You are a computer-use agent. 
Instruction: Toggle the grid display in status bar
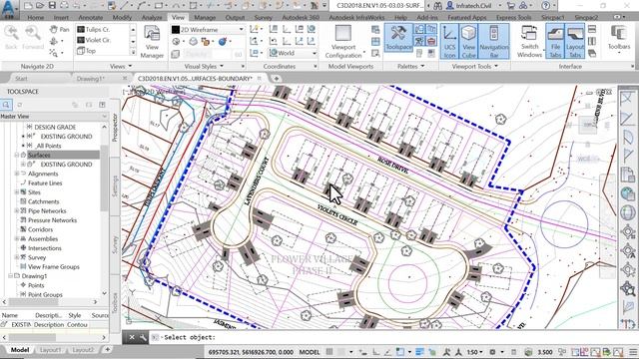(x=329, y=352)
